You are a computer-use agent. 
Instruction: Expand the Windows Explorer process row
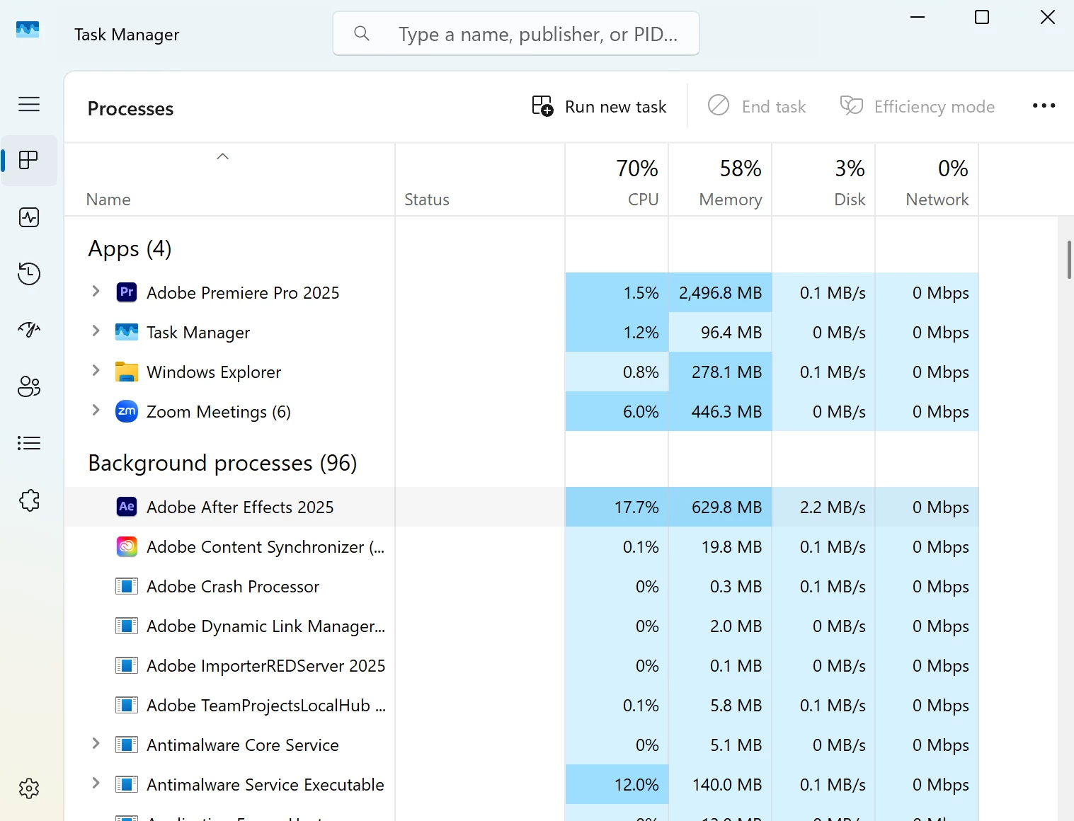tap(96, 370)
